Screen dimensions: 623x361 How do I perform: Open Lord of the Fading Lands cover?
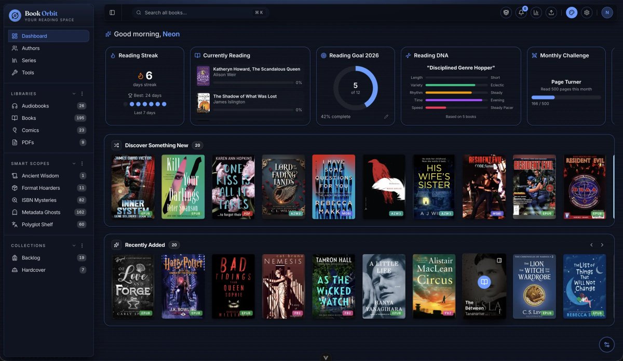coord(283,187)
